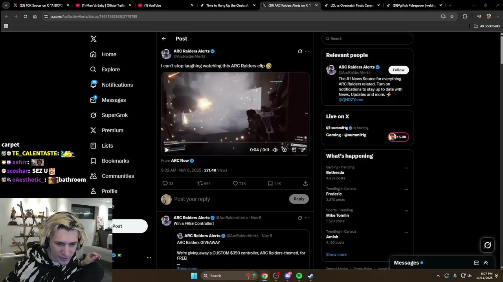Go back with Post header arrow

click(x=164, y=39)
